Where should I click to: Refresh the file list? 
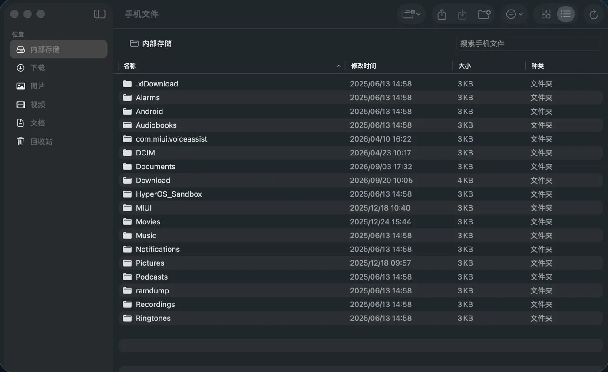tap(594, 14)
